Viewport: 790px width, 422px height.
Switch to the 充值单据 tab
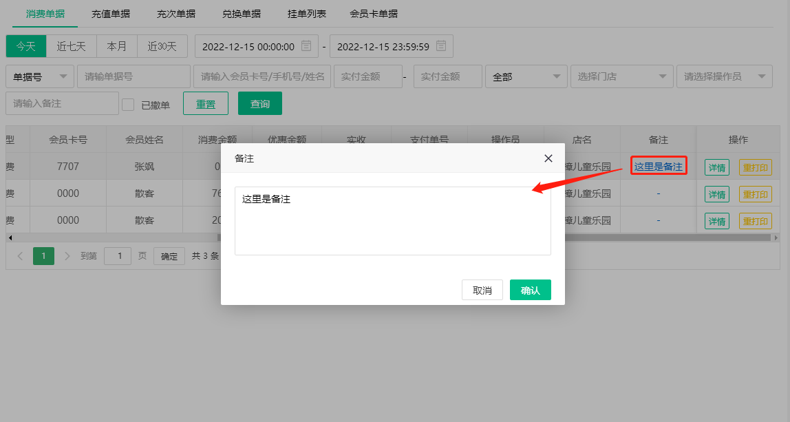click(111, 14)
